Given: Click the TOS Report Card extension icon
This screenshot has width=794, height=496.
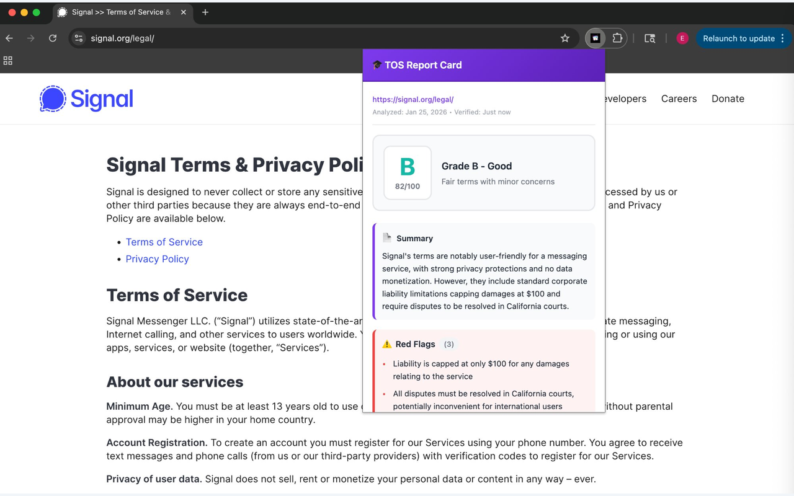Looking at the screenshot, I should (594, 38).
